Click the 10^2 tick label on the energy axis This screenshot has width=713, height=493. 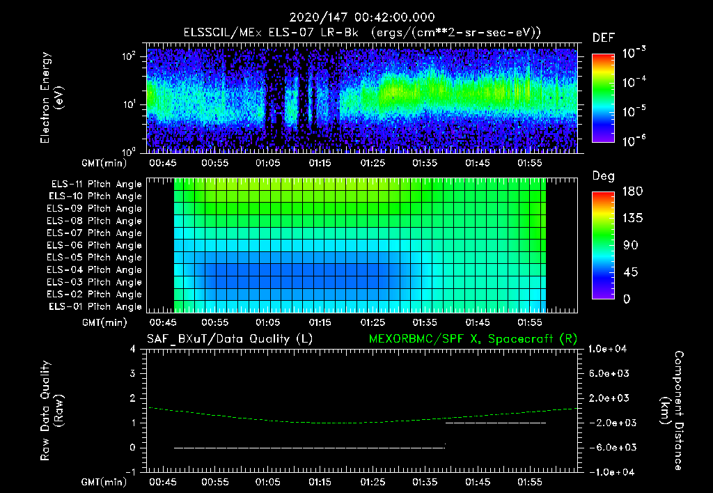click(x=130, y=57)
